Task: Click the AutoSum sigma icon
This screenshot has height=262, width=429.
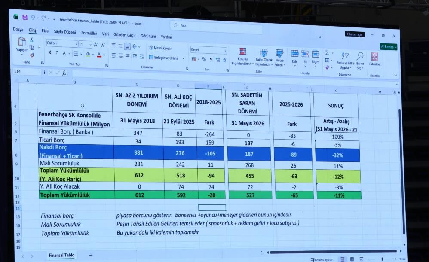Action: (327, 52)
